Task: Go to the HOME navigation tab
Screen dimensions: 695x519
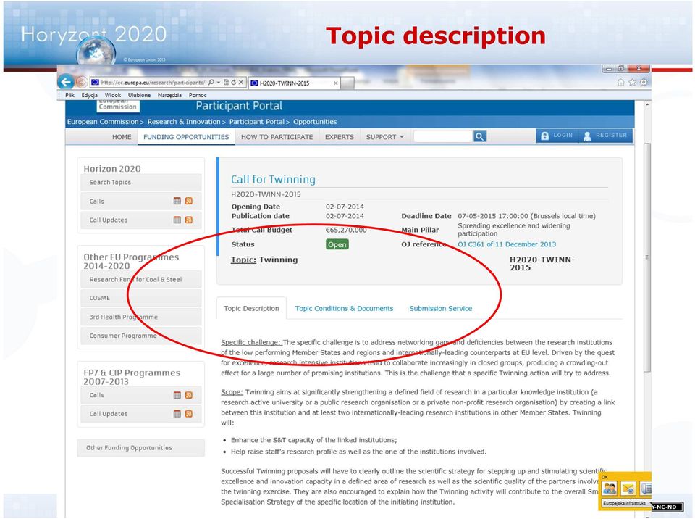Action: [122, 137]
